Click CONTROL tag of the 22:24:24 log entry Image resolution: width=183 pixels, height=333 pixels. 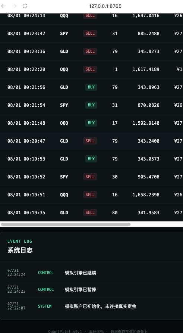click(x=46, y=273)
